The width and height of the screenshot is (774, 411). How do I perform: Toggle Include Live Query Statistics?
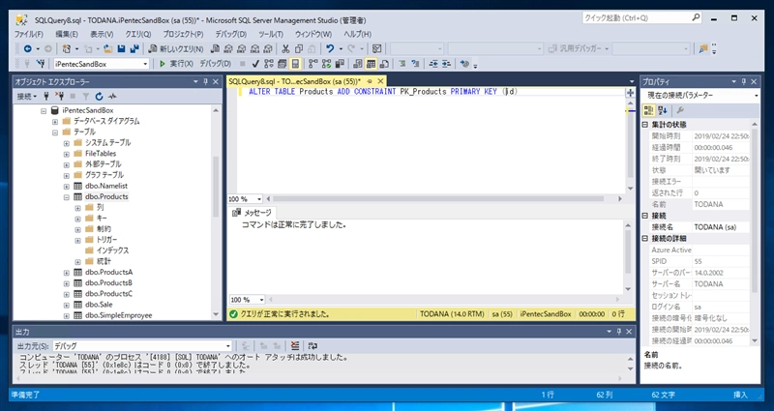click(326, 64)
